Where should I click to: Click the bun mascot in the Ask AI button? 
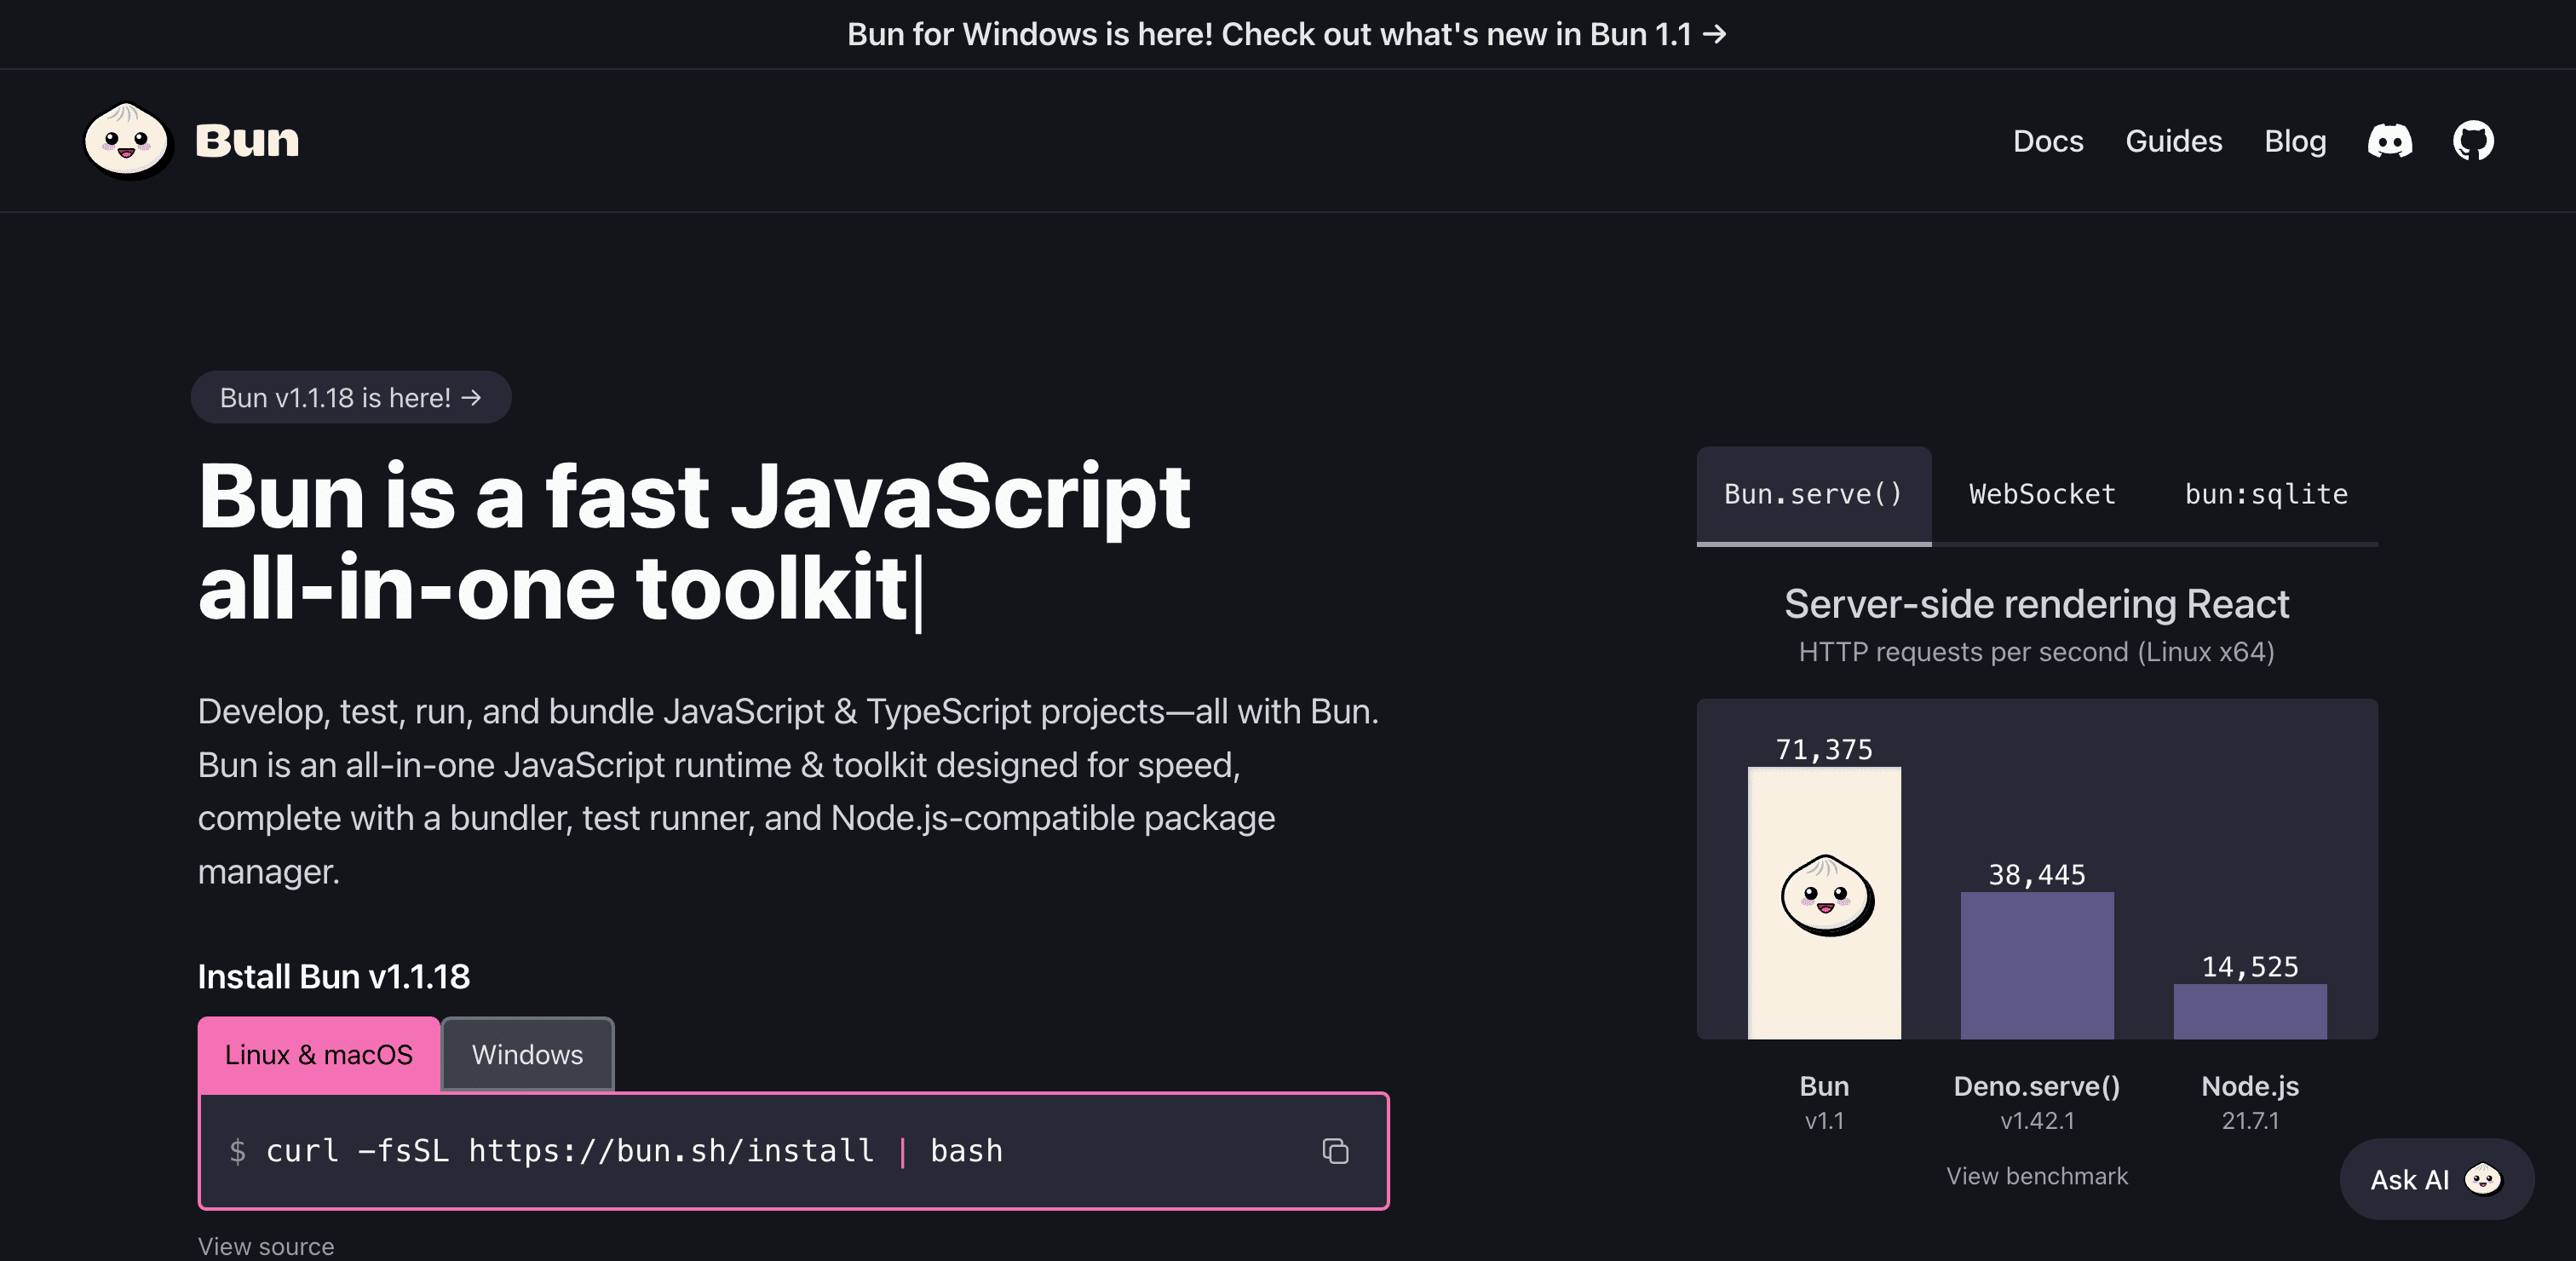2482,1179
